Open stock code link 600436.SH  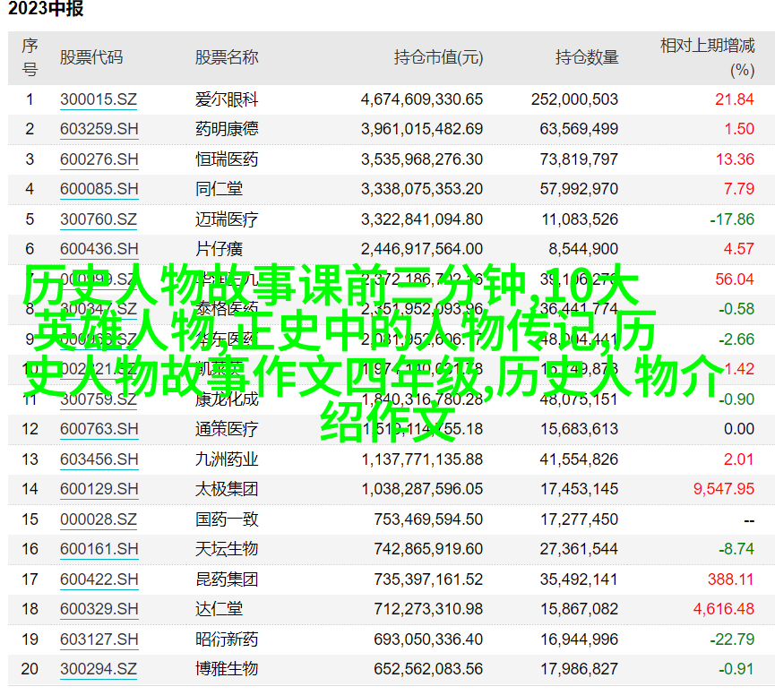99,249
